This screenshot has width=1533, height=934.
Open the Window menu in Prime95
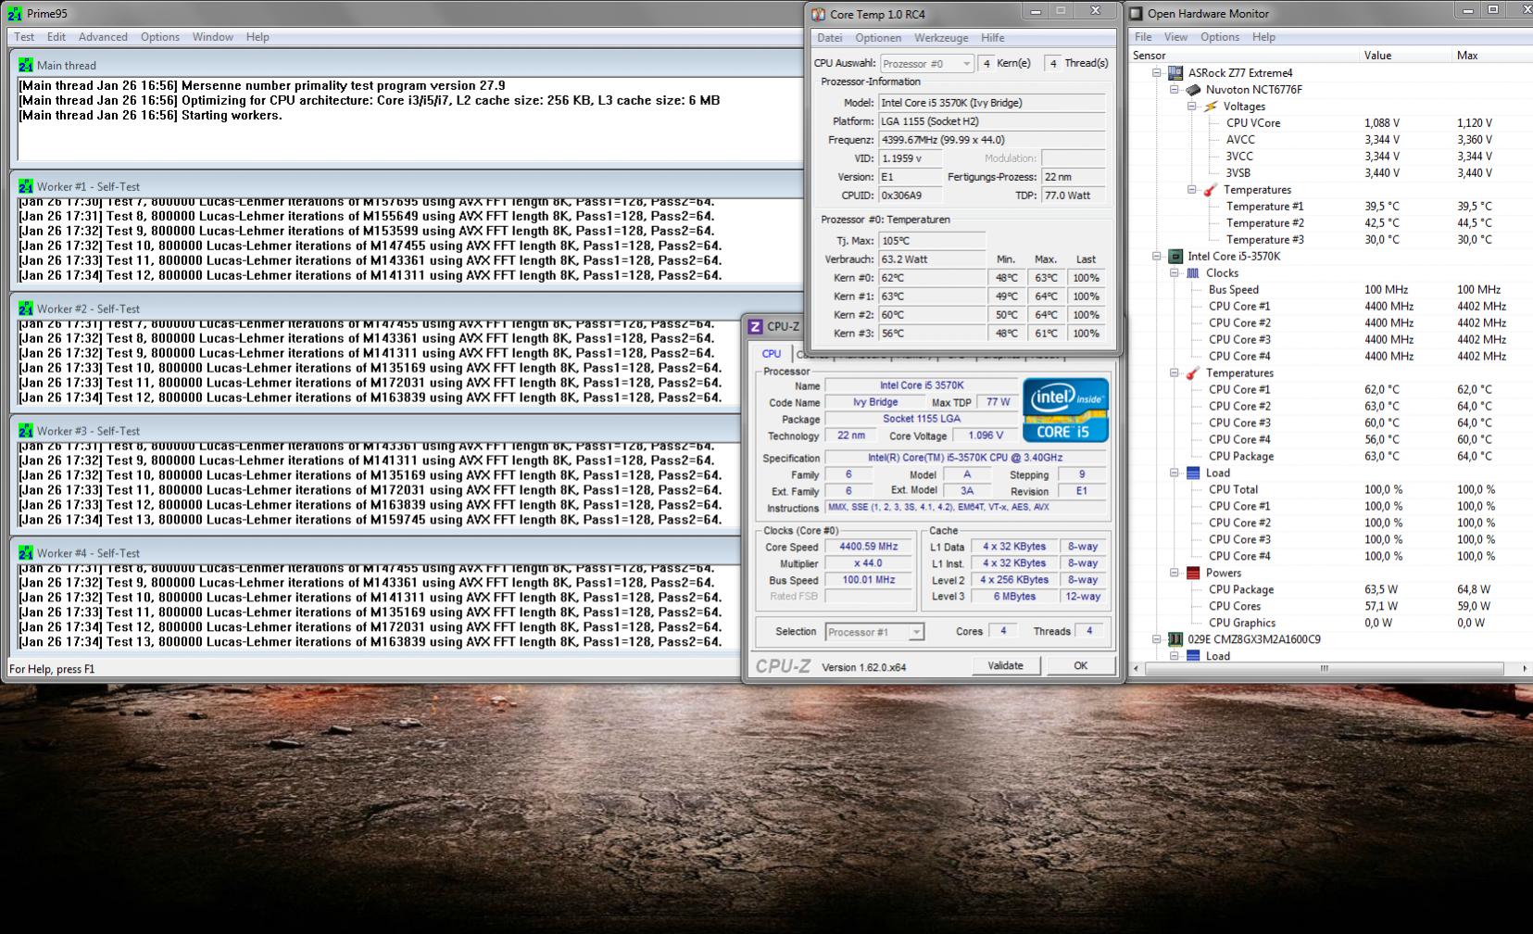pos(213,37)
